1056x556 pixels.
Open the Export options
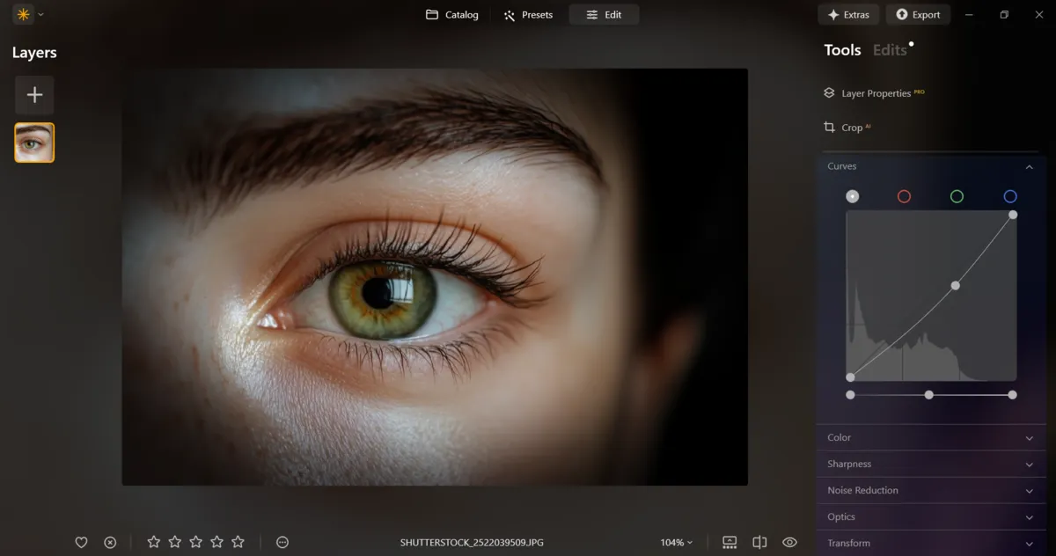[918, 14]
